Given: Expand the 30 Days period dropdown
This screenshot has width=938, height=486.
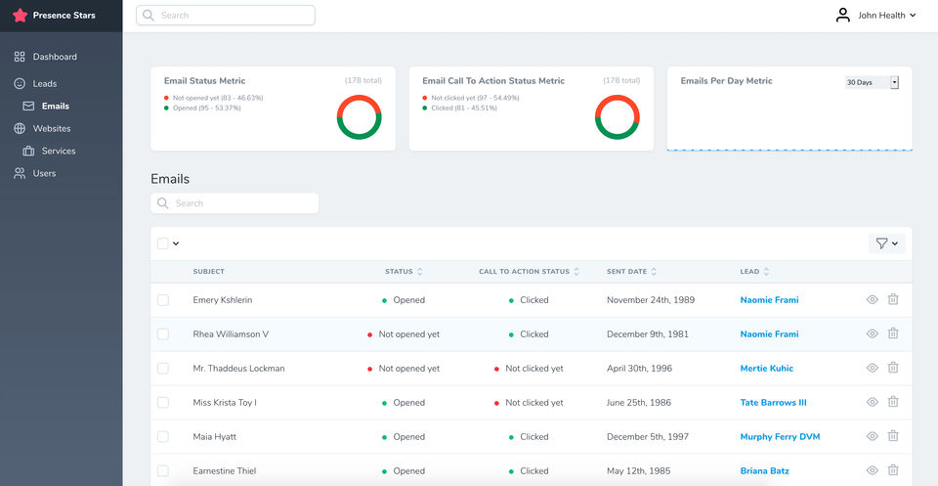Looking at the screenshot, I should point(872,82).
